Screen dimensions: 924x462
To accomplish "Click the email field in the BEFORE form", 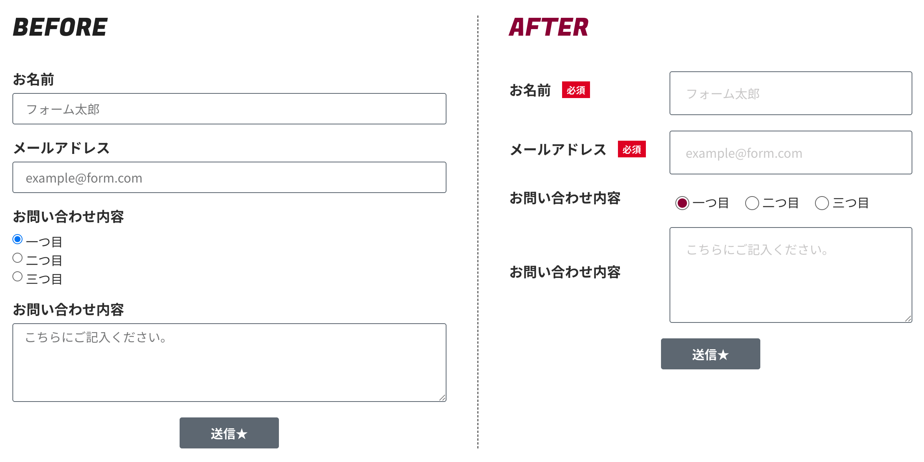I will tap(229, 178).
